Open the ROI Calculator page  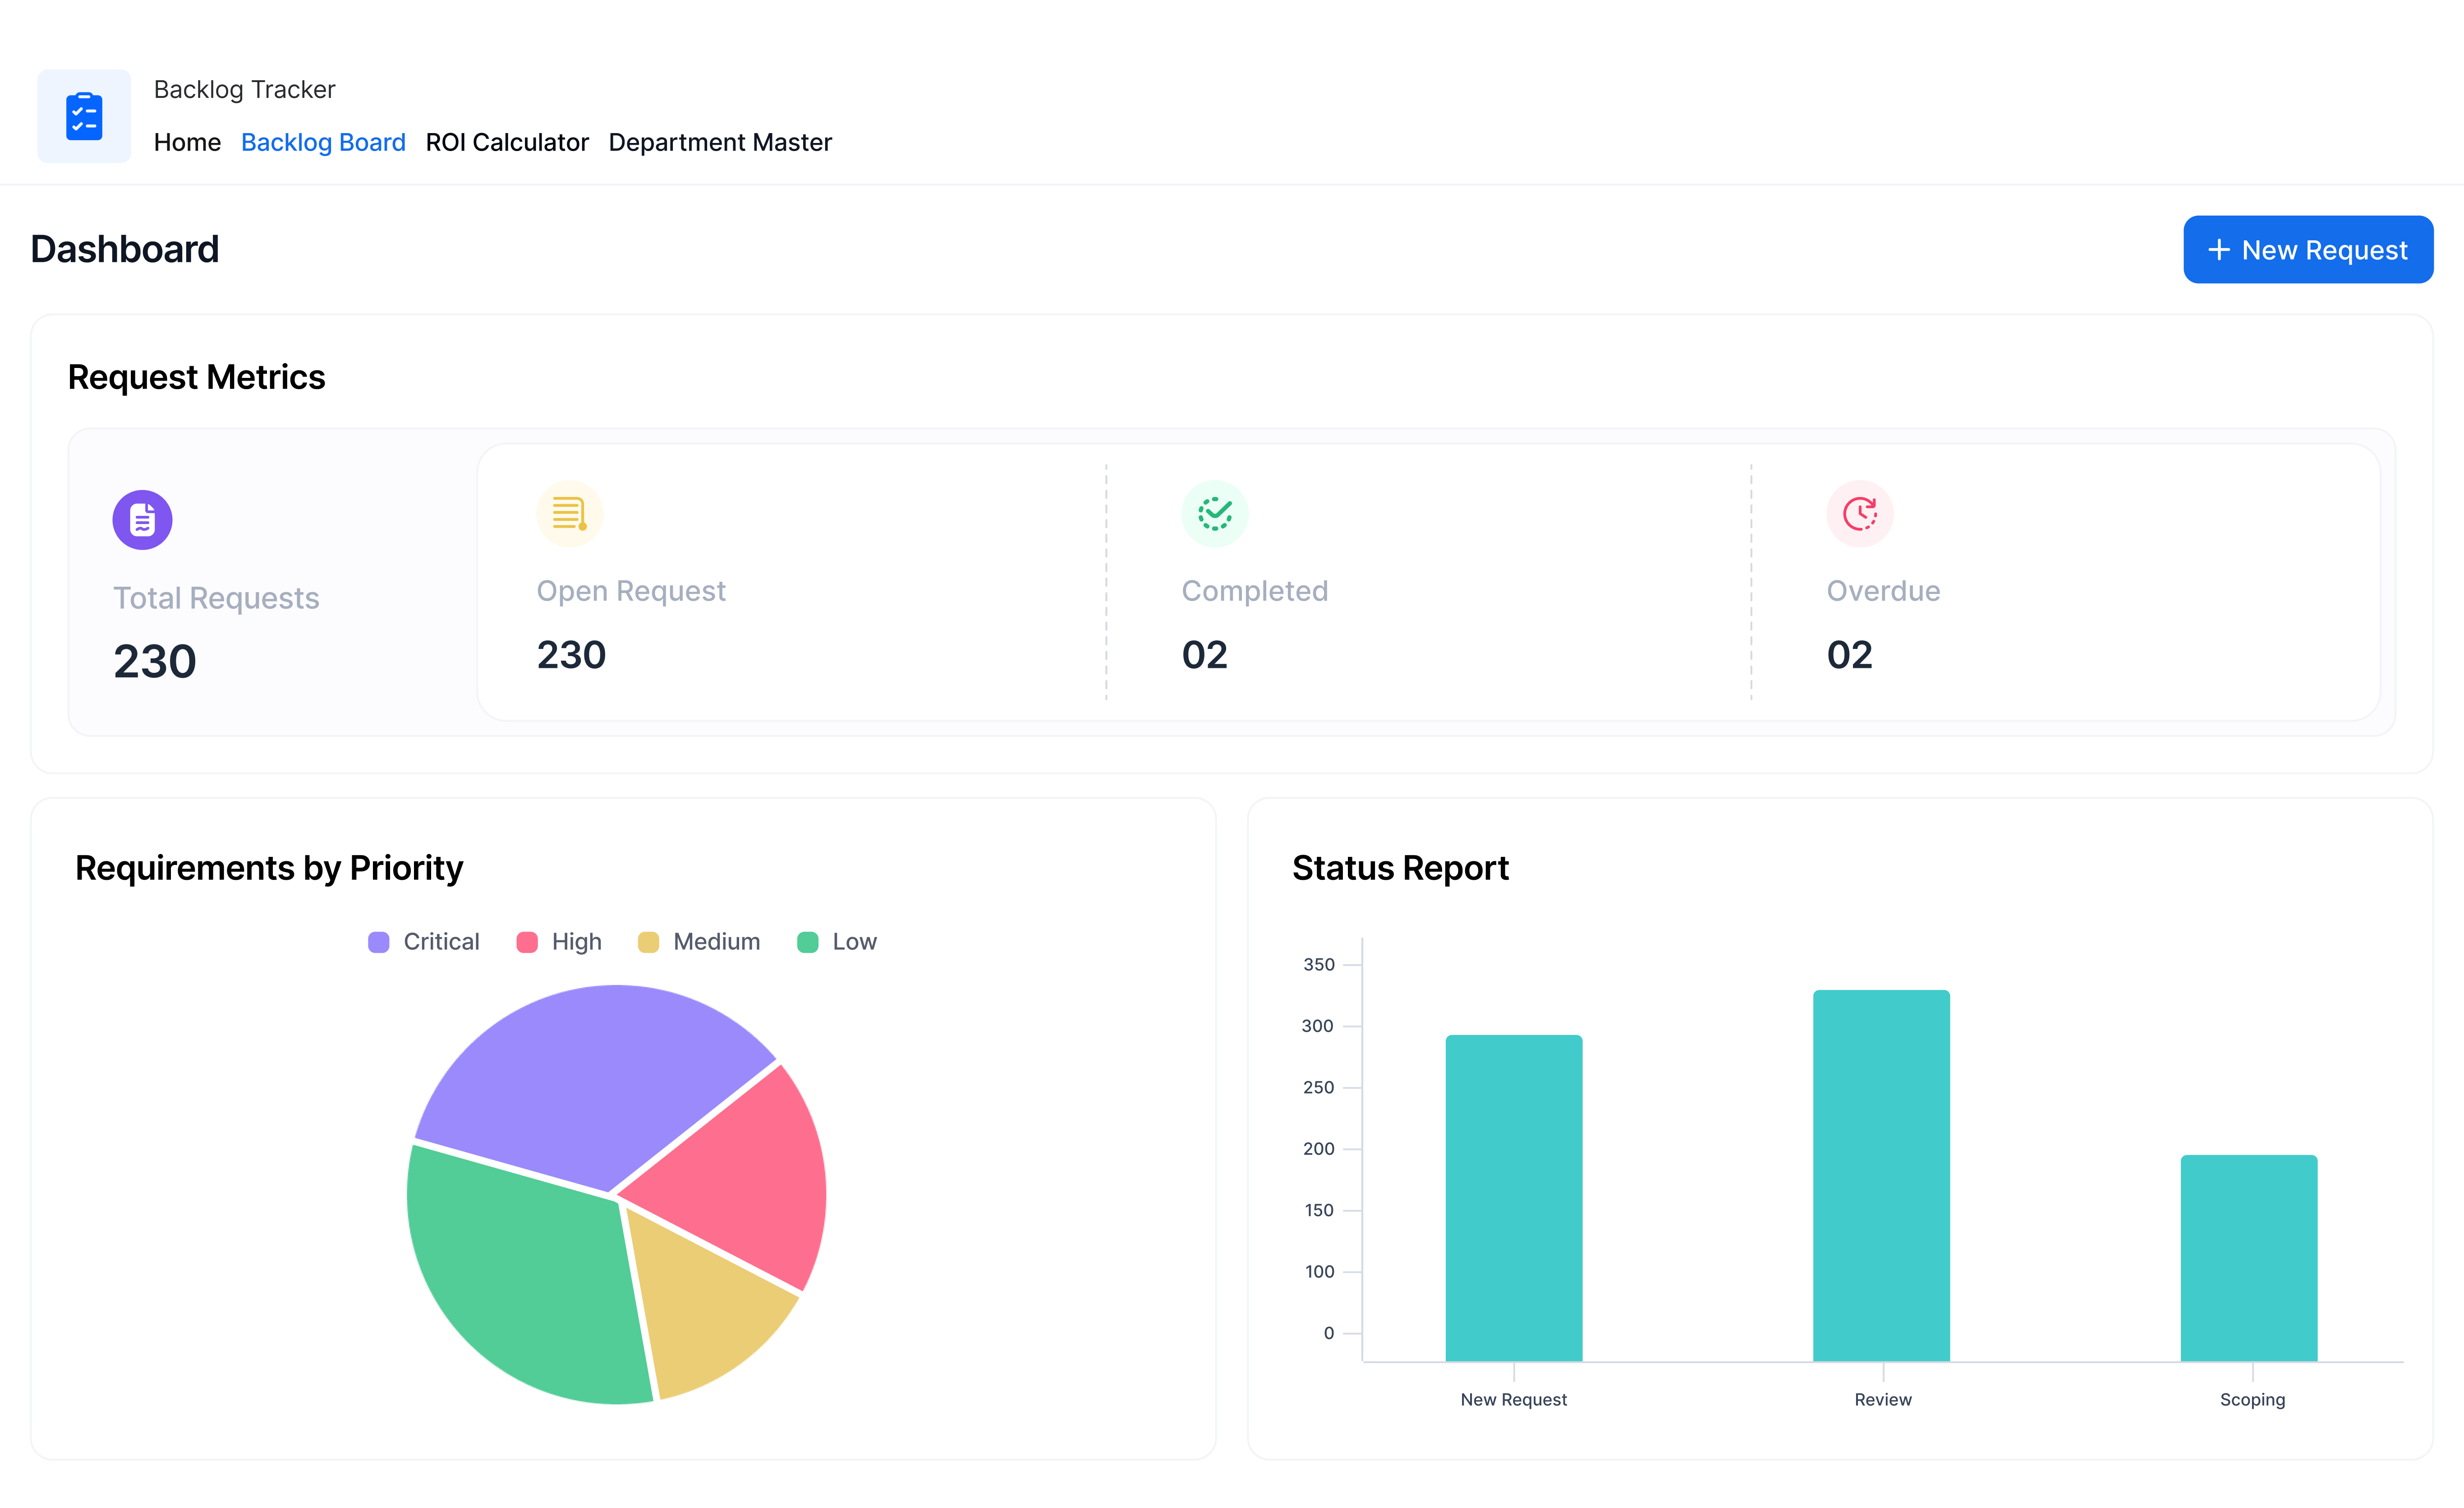[x=506, y=141]
